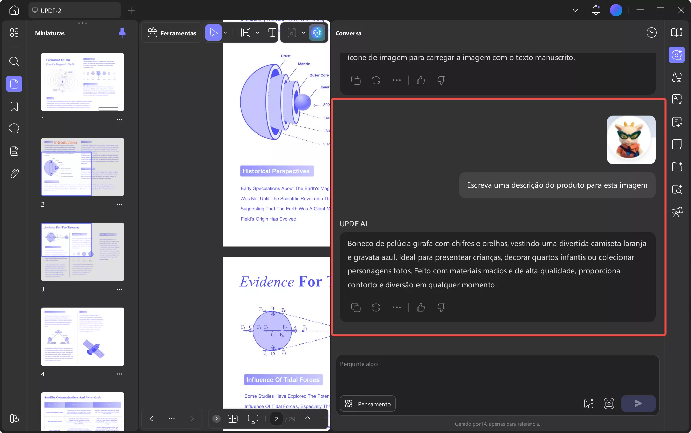This screenshot has width=691, height=433.
Task: Open the search panel in left sidebar
Action: (x=14, y=61)
